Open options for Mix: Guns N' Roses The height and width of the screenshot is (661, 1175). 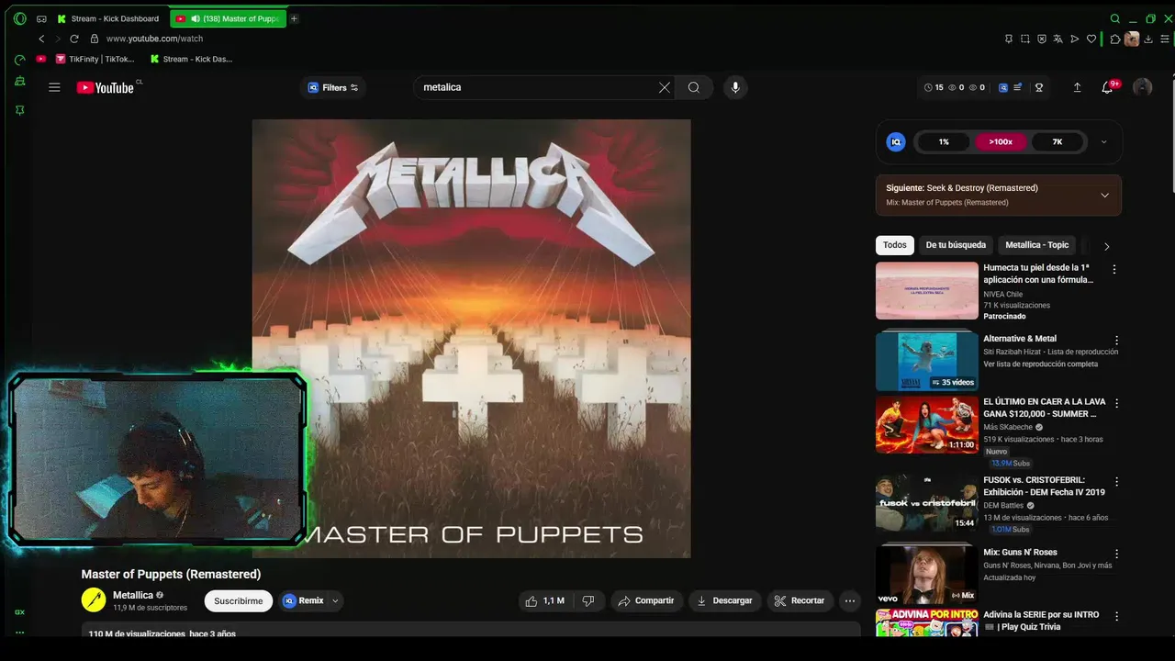tap(1116, 554)
